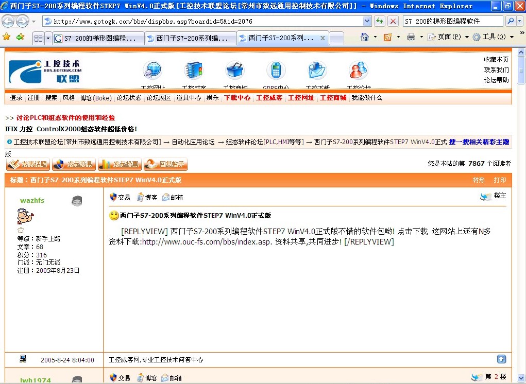Click the 联系我们 link
This screenshot has width=526, height=384.
pyautogui.click(x=496, y=69)
